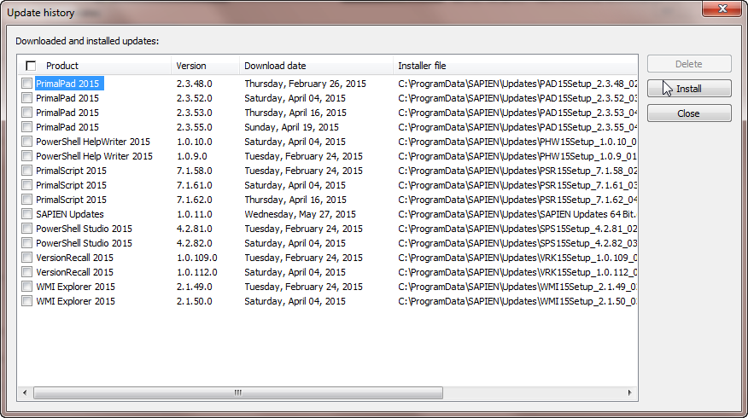
Task: Check VersionRecall 2015 1.0.109.0 checkbox
Action: [x=26, y=258]
